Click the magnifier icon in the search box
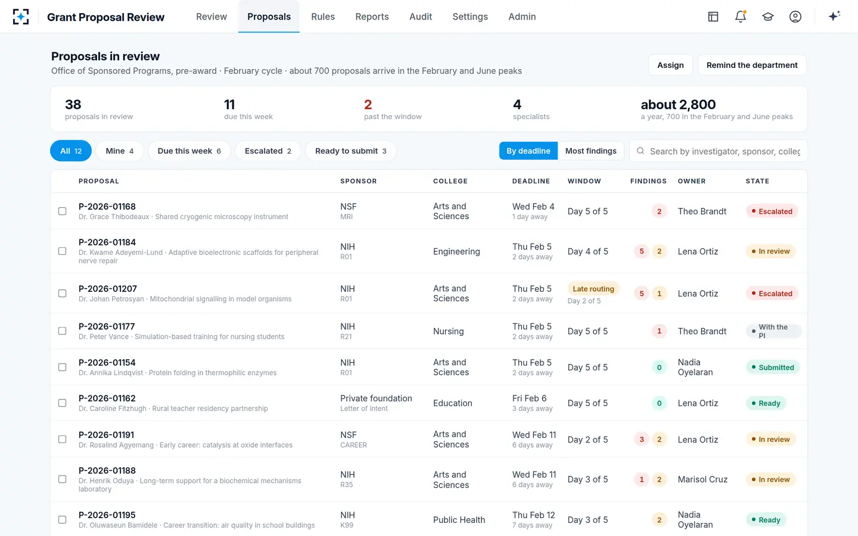The width and height of the screenshot is (858, 536). tap(641, 151)
